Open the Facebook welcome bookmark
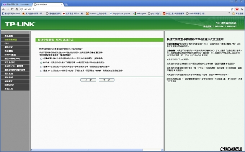 [11, 14]
